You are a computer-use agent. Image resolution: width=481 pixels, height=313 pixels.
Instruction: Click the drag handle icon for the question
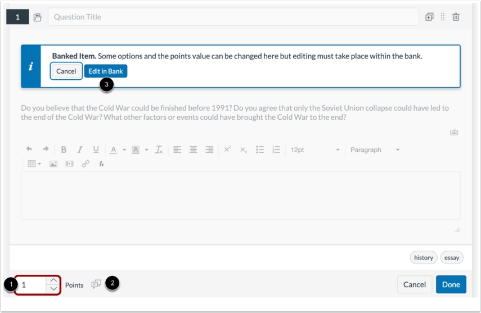coord(443,17)
